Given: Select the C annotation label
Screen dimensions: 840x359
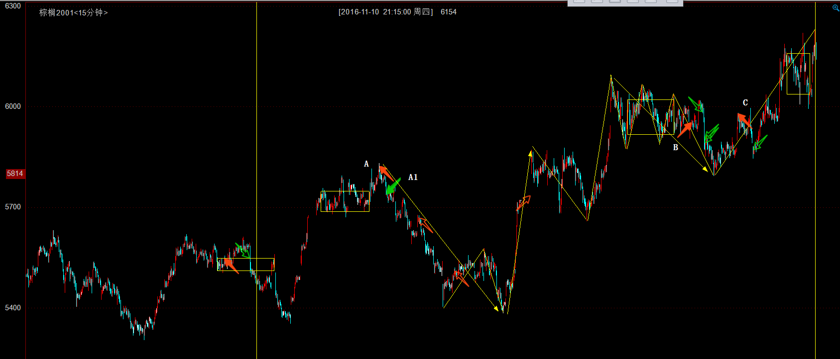Looking at the screenshot, I should (x=745, y=103).
